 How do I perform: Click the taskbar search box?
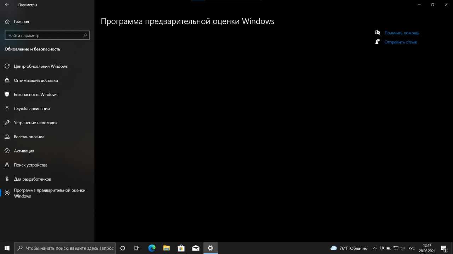[65, 248]
